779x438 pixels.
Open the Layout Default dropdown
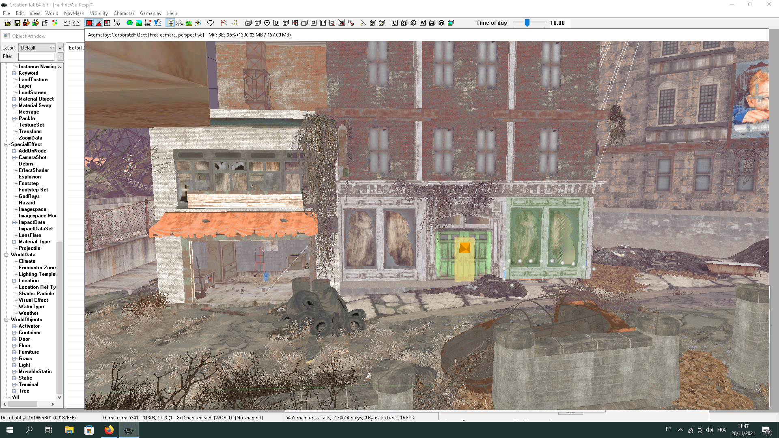37,48
